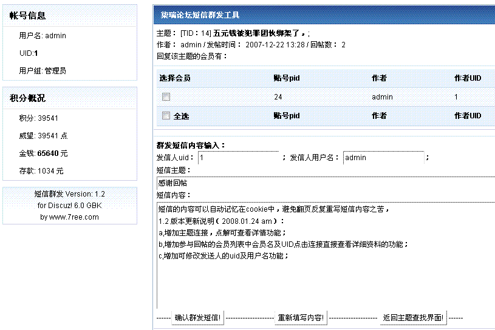Click the 帐号信息 panel heading
This screenshot has width=495, height=330.
pos(27,15)
